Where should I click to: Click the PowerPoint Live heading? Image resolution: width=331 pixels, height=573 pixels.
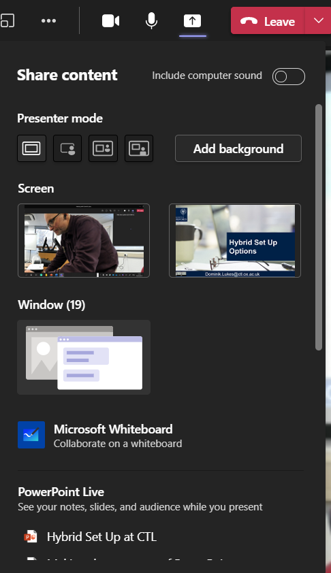click(x=61, y=492)
